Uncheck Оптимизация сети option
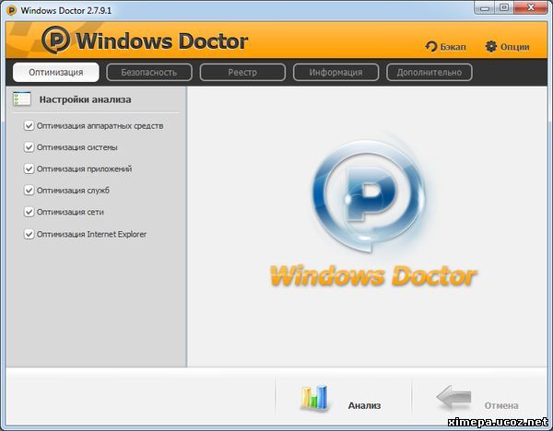 click(x=29, y=212)
